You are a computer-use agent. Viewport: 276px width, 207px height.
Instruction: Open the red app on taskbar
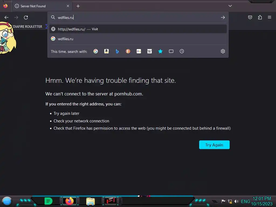(111, 201)
